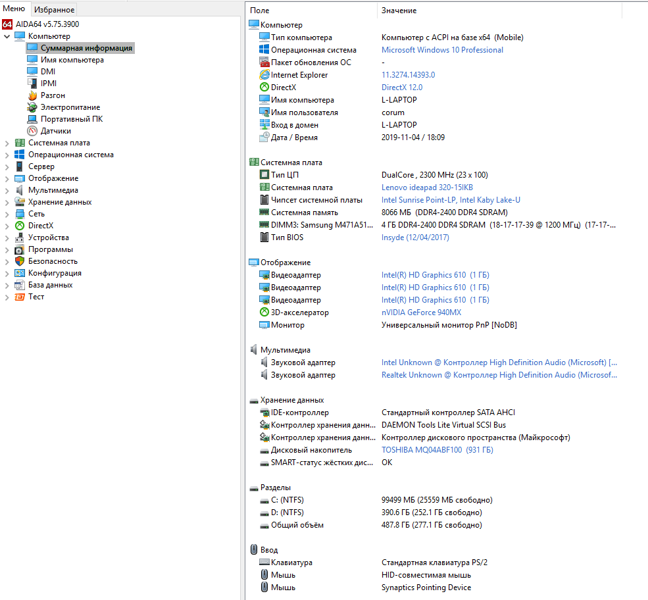Expand the DirectX tree node
This screenshot has height=600, width=648.
(7, 226)
